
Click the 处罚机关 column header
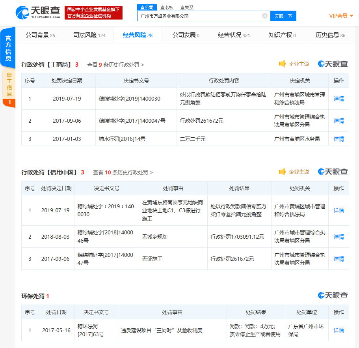pos(300,189)
